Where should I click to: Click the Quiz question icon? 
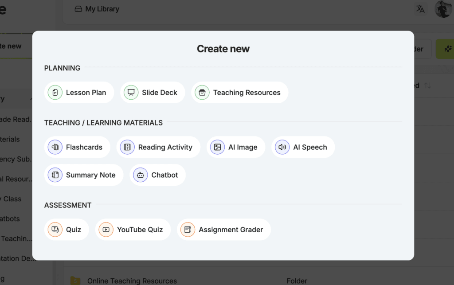point(55,230)
